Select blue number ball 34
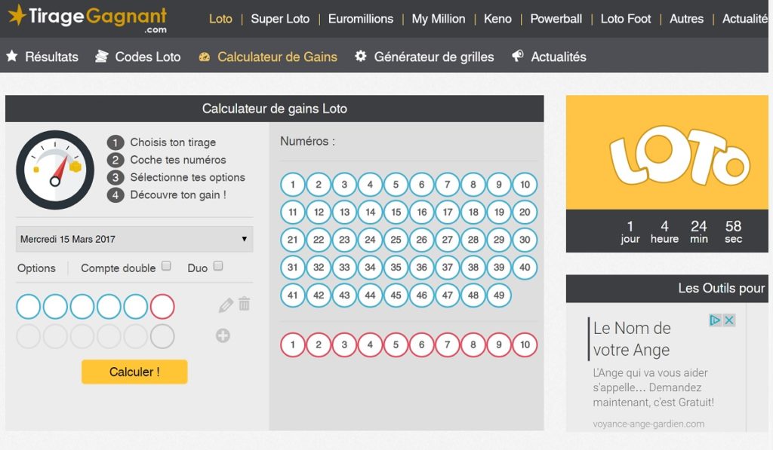Screen dimensions: 773x450 (x=370, y=268)
